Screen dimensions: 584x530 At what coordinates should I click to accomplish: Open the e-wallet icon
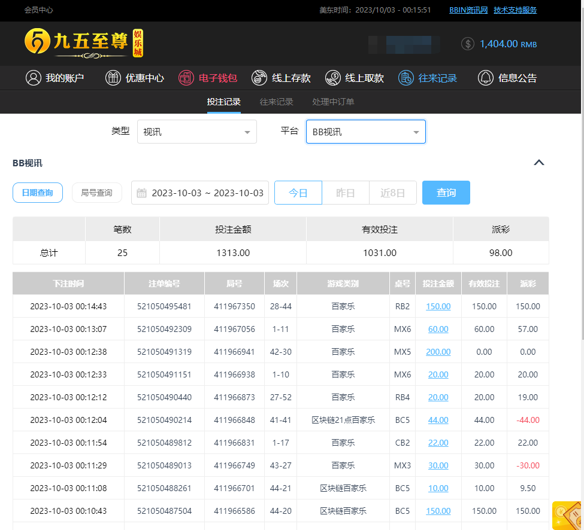[186, 78]
